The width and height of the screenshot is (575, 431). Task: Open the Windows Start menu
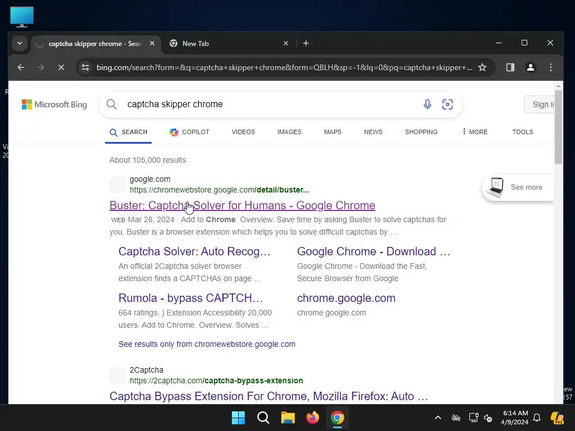238,418
